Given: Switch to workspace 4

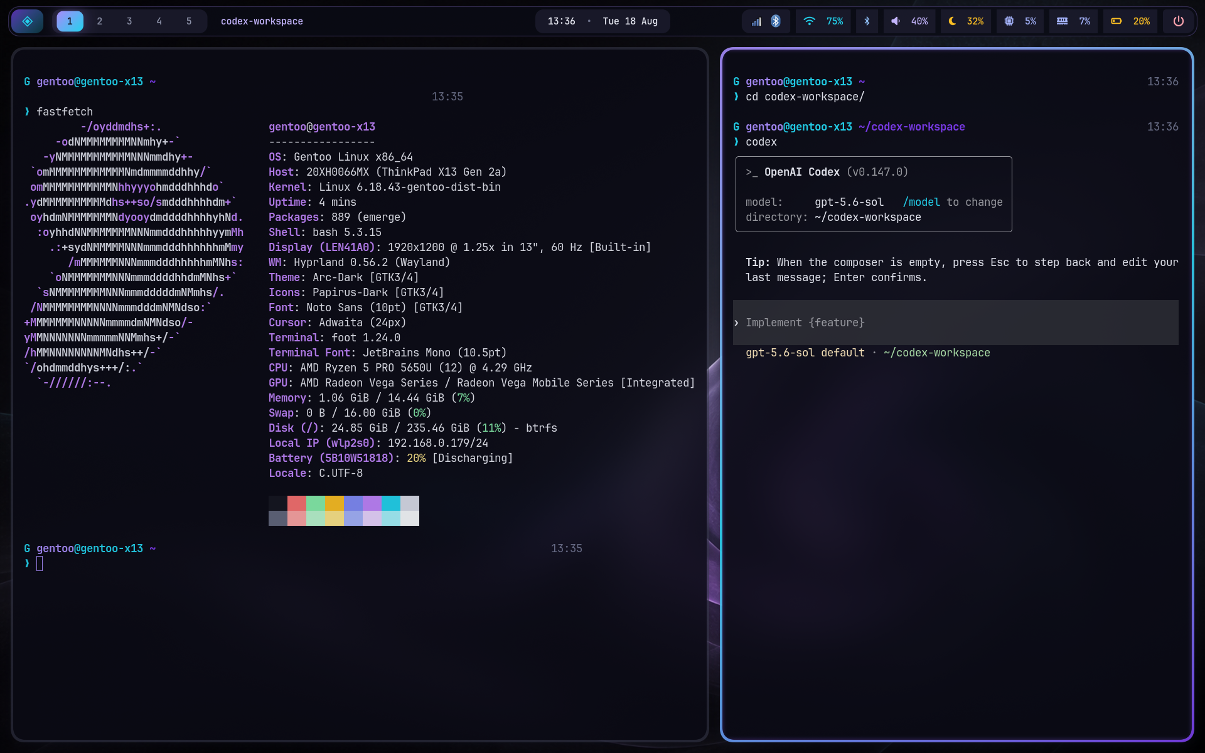Looking at the screenshot, I should click(159, 21).
